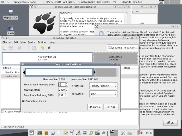Open the web browser globe icon in panel
Viewport: 182px width, 136px height.
tap(53, 133)
